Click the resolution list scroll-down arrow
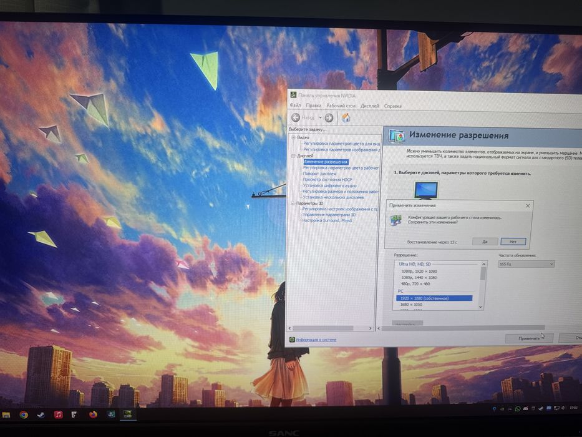The height and width of the screenshot is (437, 582). [481, 307]
